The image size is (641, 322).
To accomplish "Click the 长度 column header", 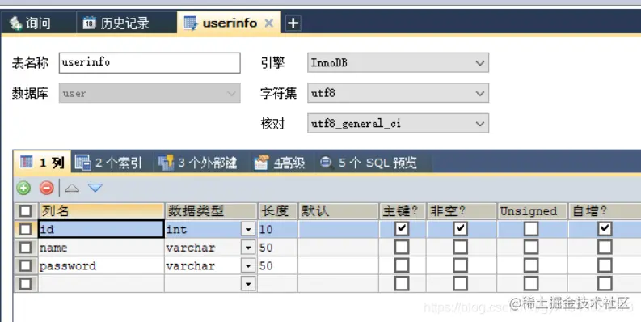I will (x=277, y=211).
